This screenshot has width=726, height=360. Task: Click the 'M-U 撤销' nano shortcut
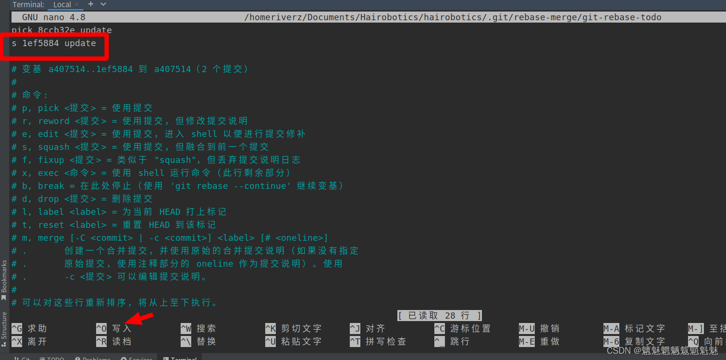coord(540,329)
